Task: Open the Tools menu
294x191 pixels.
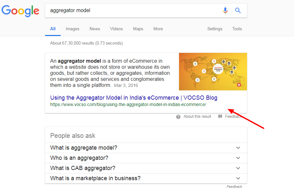Action: coord(237,29)
